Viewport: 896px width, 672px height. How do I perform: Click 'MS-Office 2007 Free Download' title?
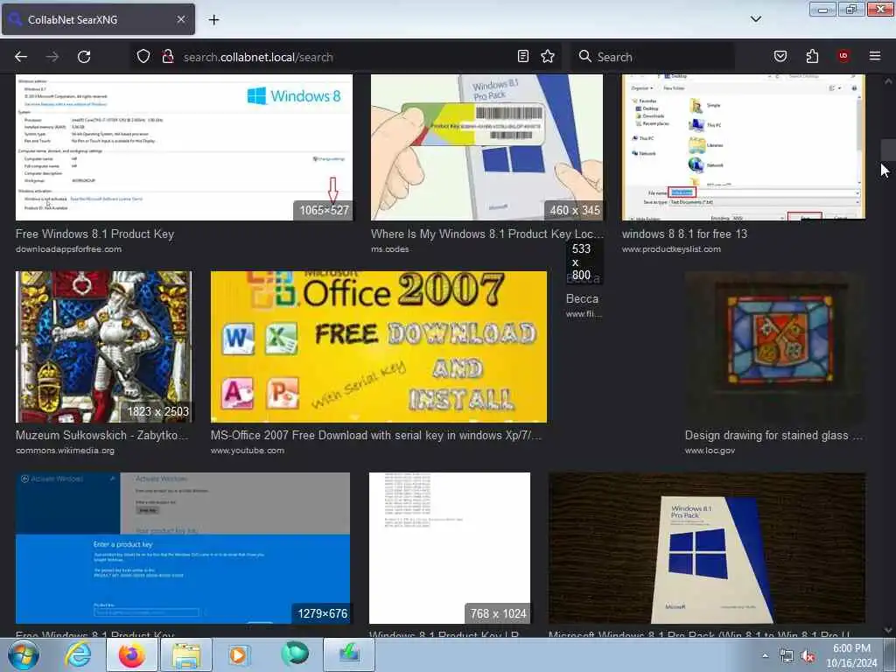point(375,435)
